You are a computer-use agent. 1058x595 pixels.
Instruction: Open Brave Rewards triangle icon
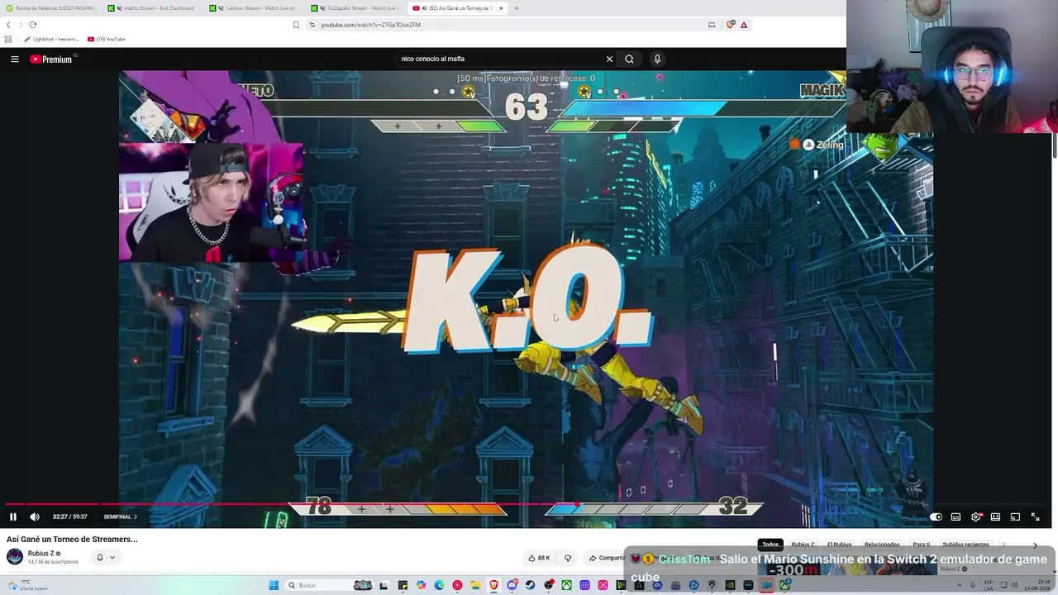click(x=744, y=25)
